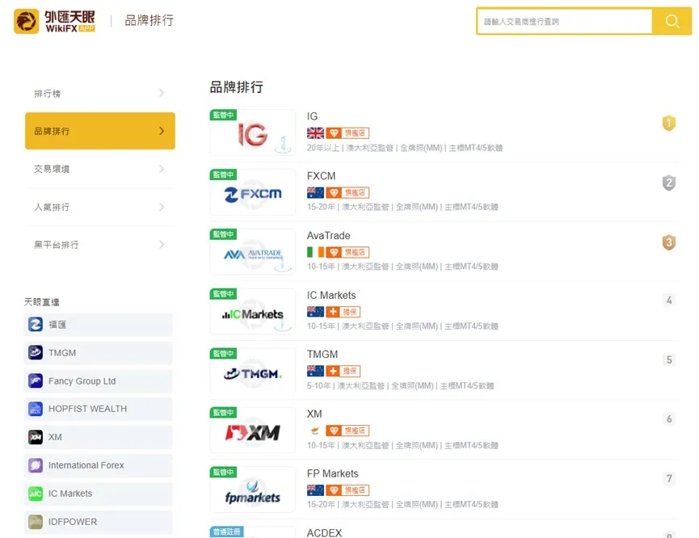Expand the 排行榜 chevron arrow
The height and width of the screenshot is (538, 699).
[x=162, y=93]
